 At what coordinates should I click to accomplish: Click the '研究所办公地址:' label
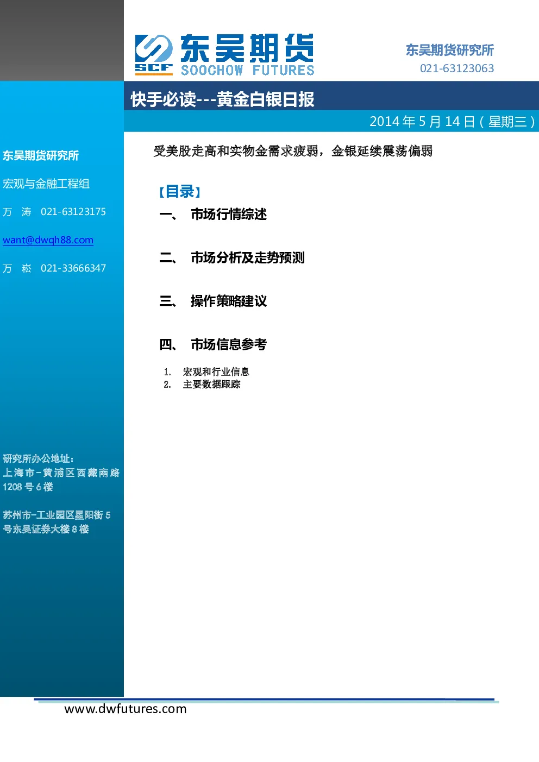tap(38, 459)
